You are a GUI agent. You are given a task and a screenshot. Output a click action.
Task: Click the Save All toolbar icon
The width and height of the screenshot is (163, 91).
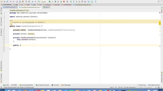pos(4,2)
